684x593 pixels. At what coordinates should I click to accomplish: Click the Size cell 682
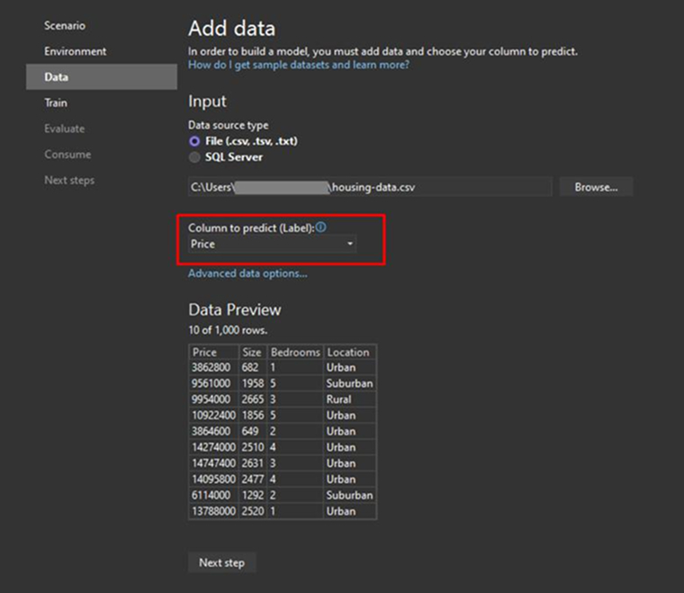[253, 367]
